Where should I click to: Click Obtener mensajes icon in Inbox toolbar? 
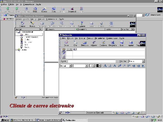click(x=22, y=24)
